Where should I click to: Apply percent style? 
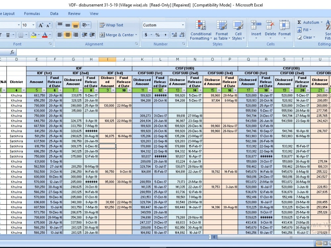(x=158, y=35)
